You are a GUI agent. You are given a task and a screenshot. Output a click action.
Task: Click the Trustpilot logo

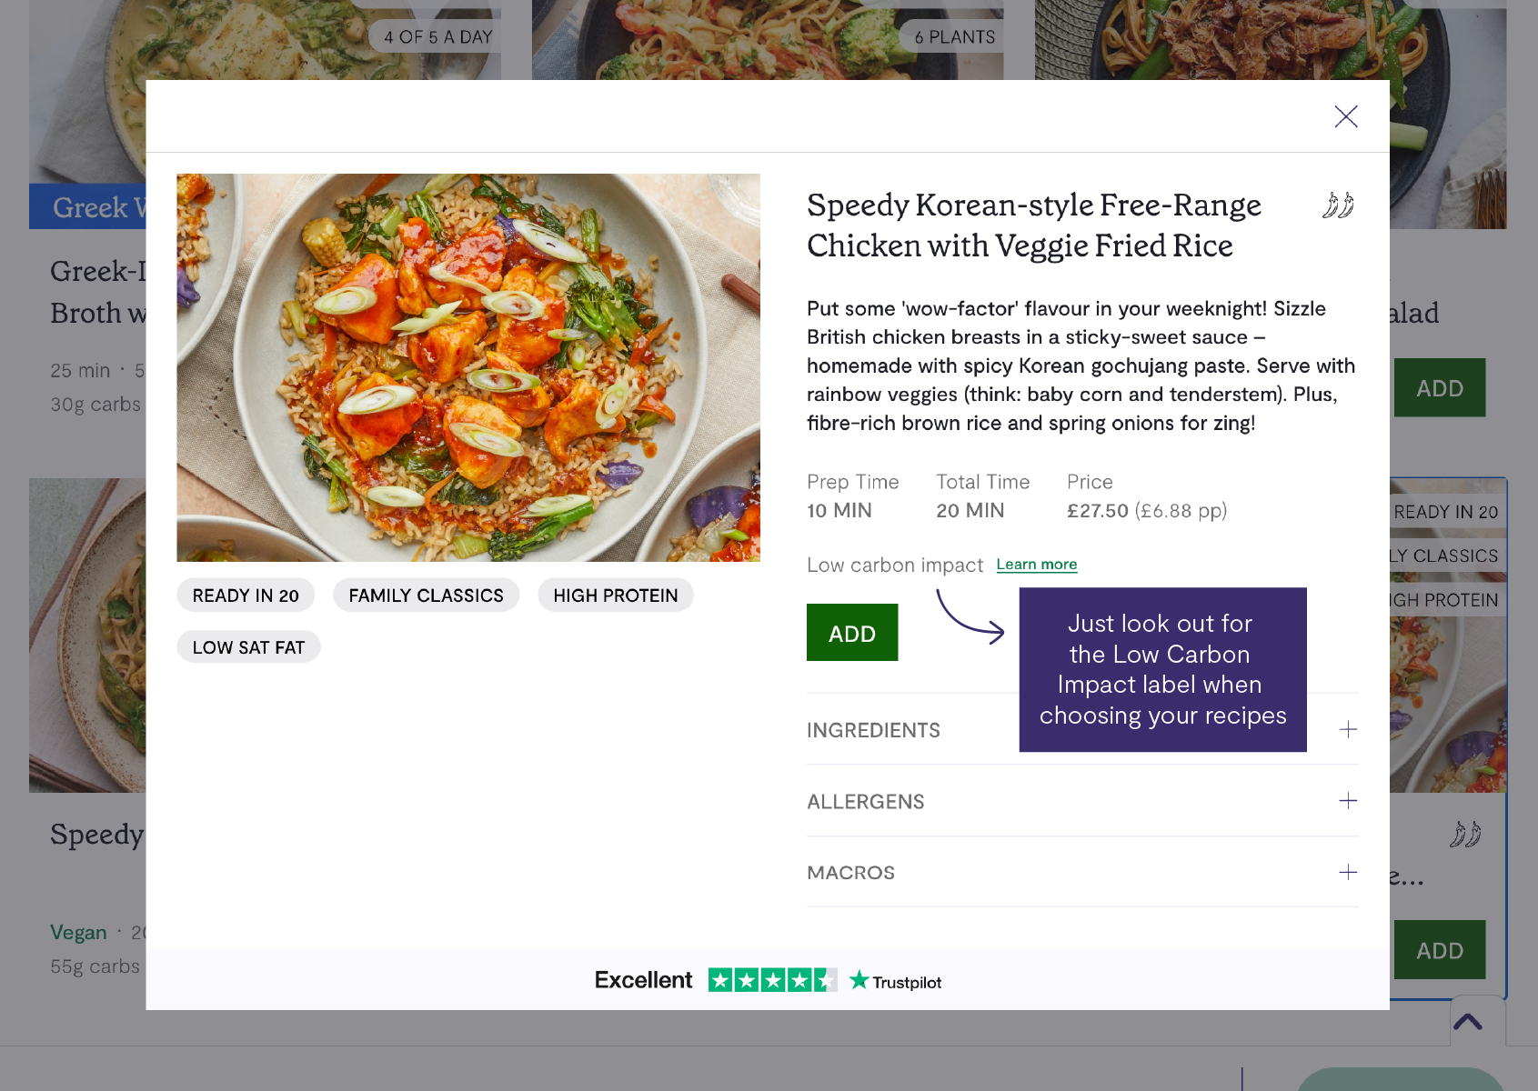tap(896, 981)
